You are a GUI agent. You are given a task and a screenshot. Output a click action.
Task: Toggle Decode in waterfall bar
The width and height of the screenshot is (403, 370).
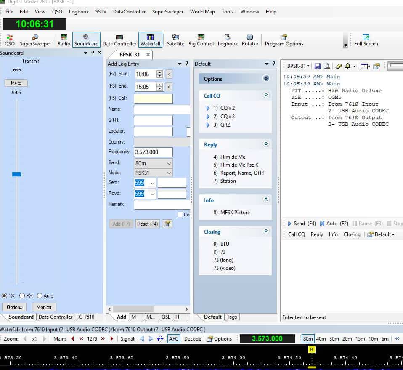tap(193, 338)
